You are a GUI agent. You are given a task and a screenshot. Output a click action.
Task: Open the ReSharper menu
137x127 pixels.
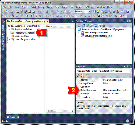(90, 7)
